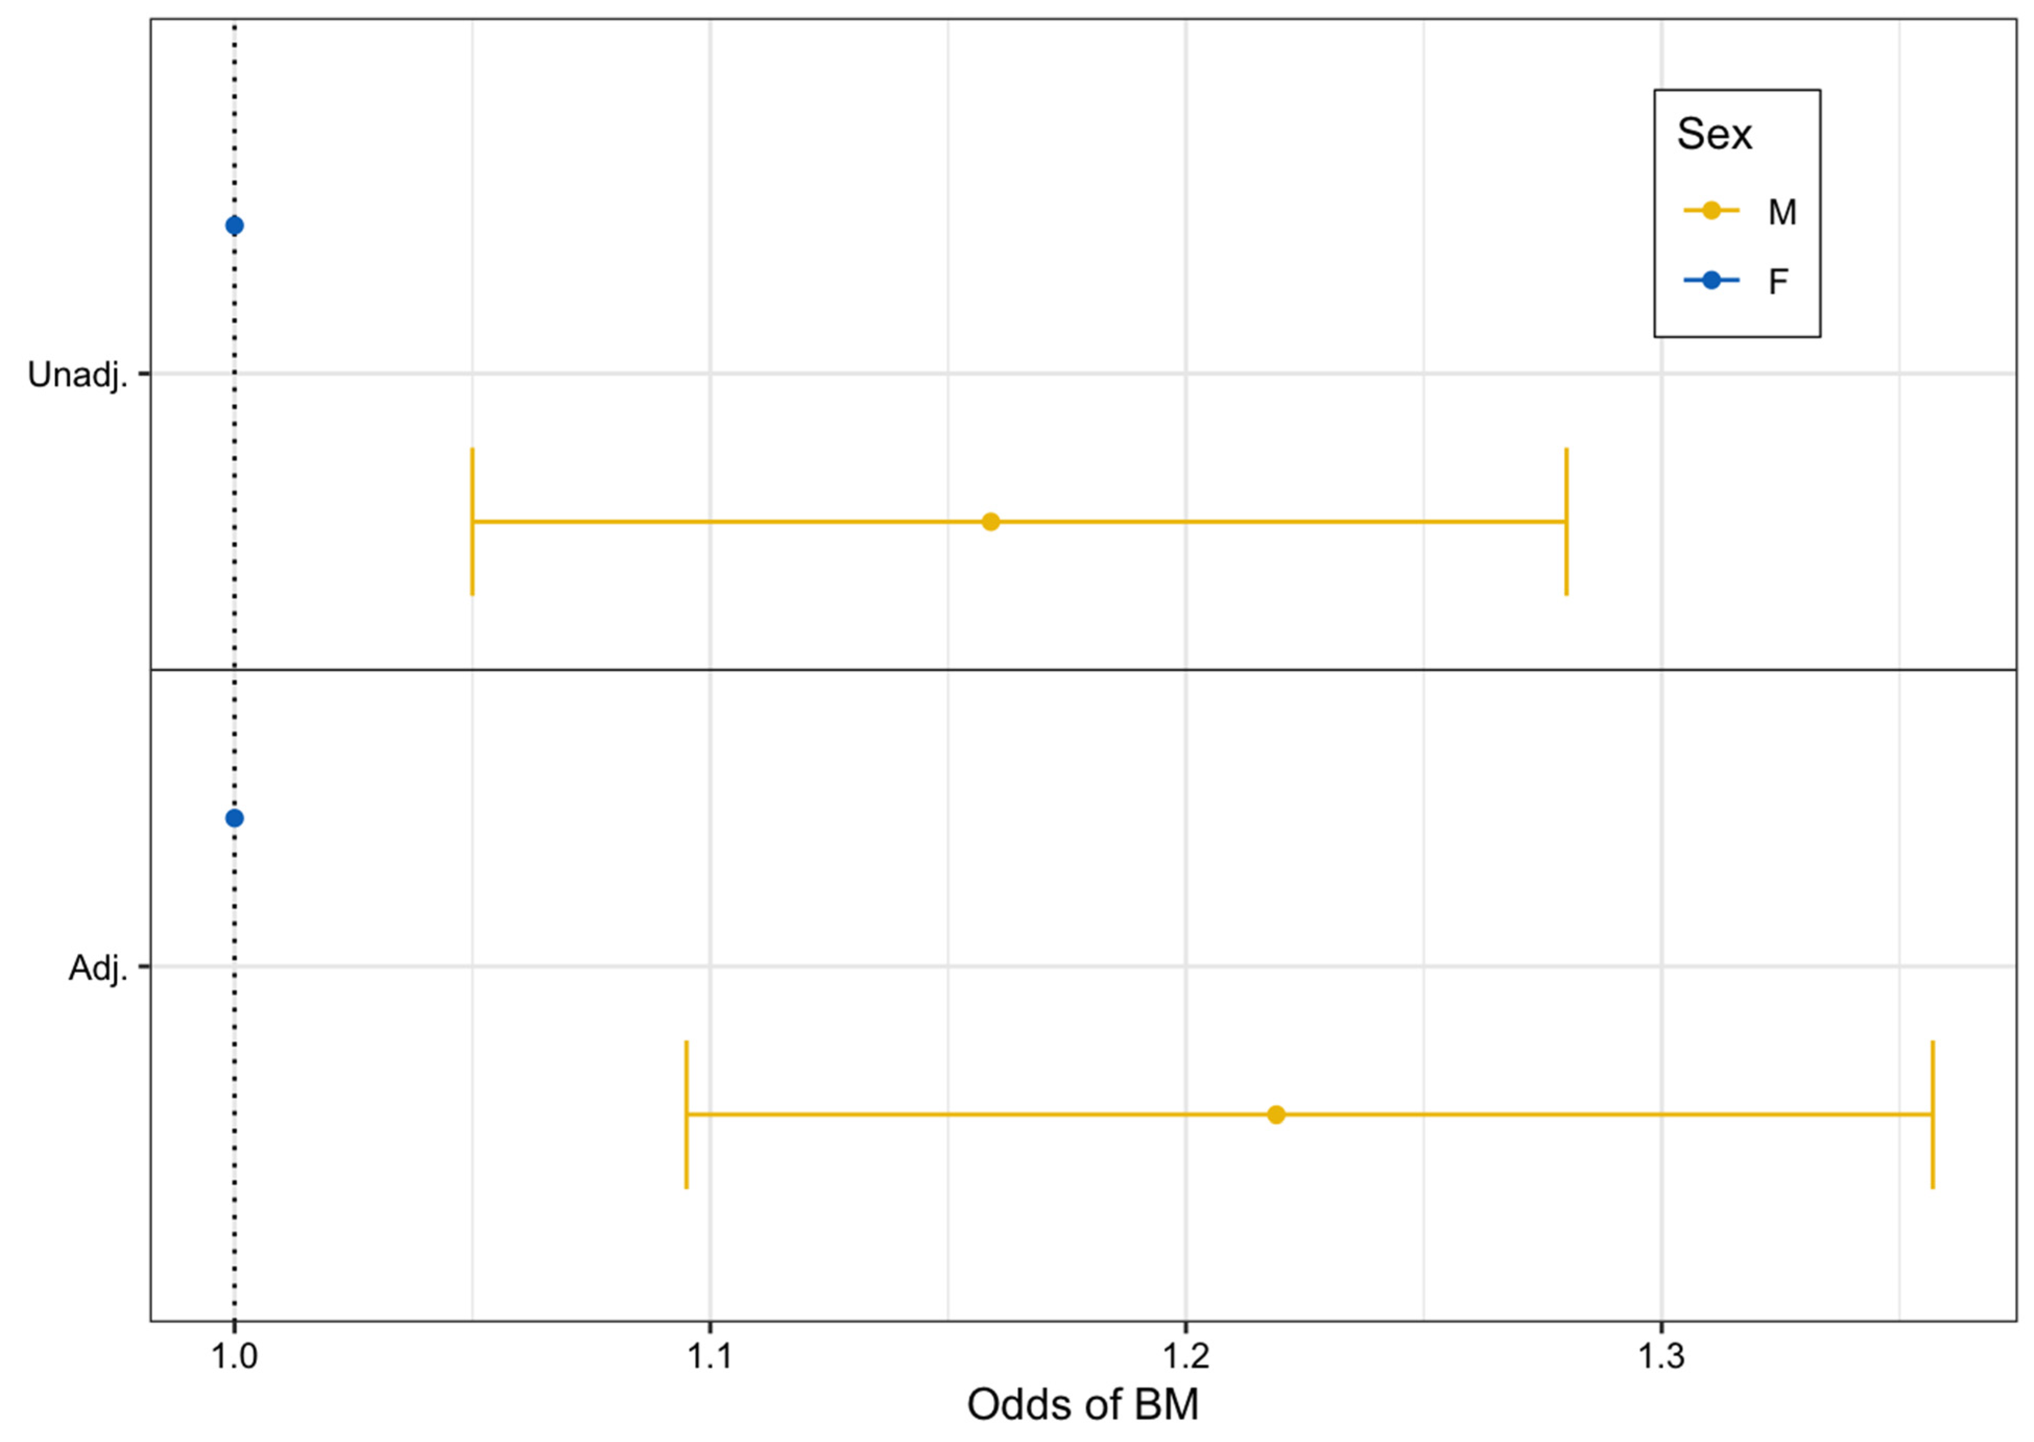Select the "F" legend text label
This screenshot has width=2034, height=1442.
pos(1777,282)
